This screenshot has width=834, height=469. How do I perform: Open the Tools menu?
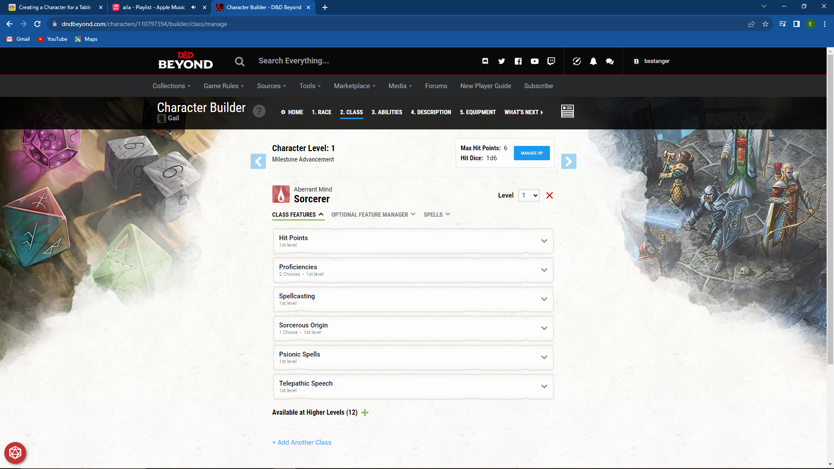(310, 86)
